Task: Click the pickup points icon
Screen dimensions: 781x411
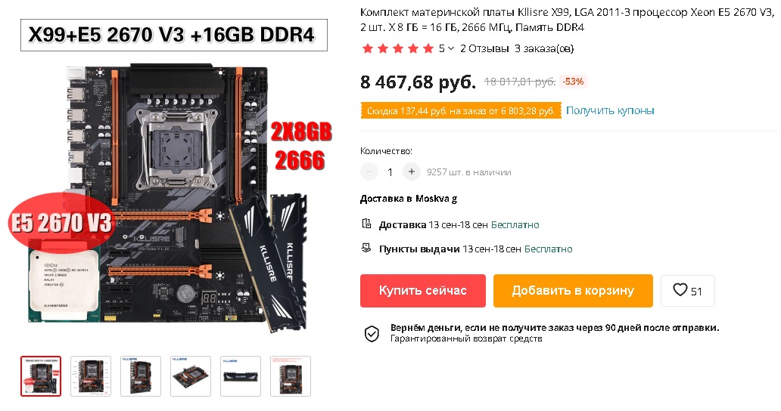Action: pyautogui.click(x=366, y=248)
